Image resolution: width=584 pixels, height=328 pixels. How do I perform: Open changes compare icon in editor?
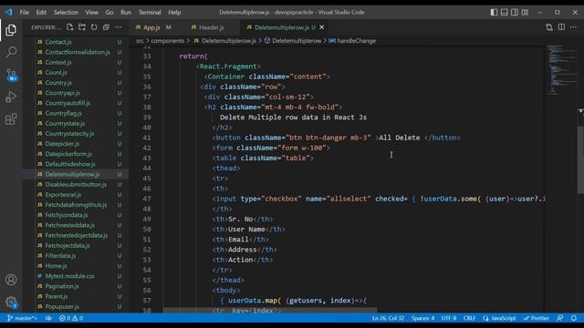(x=549, y=27)
